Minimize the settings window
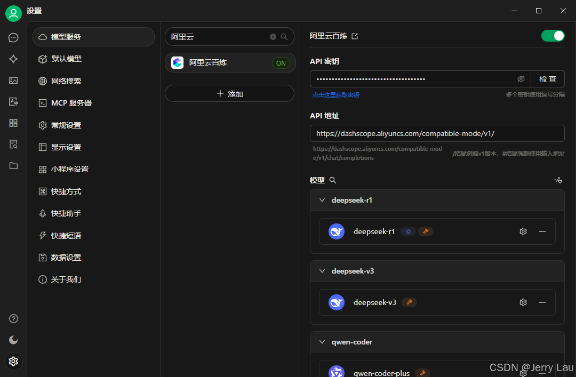576x377 pixels. click(x=514, y=11)
